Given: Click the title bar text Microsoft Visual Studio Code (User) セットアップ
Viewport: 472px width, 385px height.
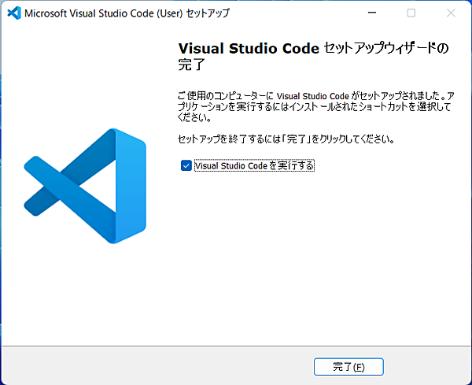Looking at the screenshot, I should point(128,13).
